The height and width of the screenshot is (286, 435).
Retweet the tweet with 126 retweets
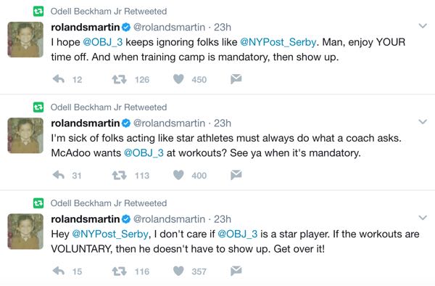point(120,80)
